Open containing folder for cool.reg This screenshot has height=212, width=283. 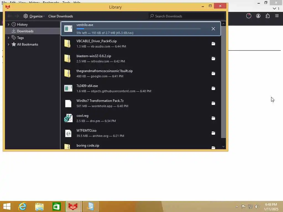point(213,118)
